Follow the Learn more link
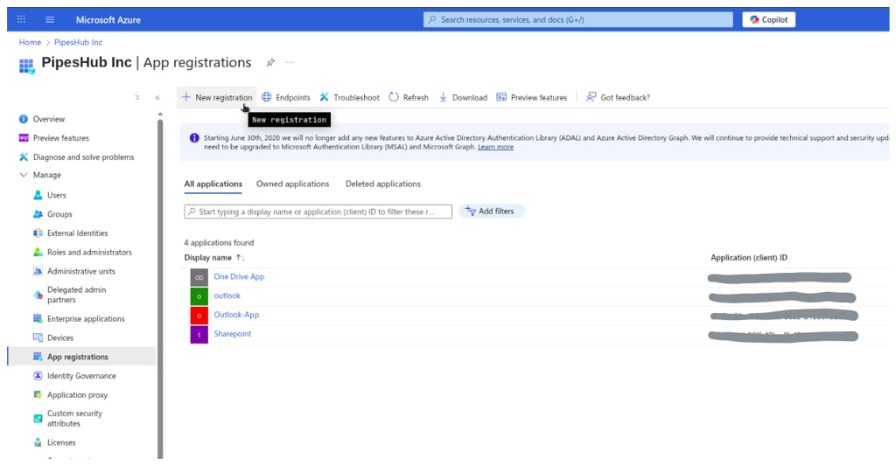Image resolution: width=896 pixels, height=466 pixels. pos(495,148)
